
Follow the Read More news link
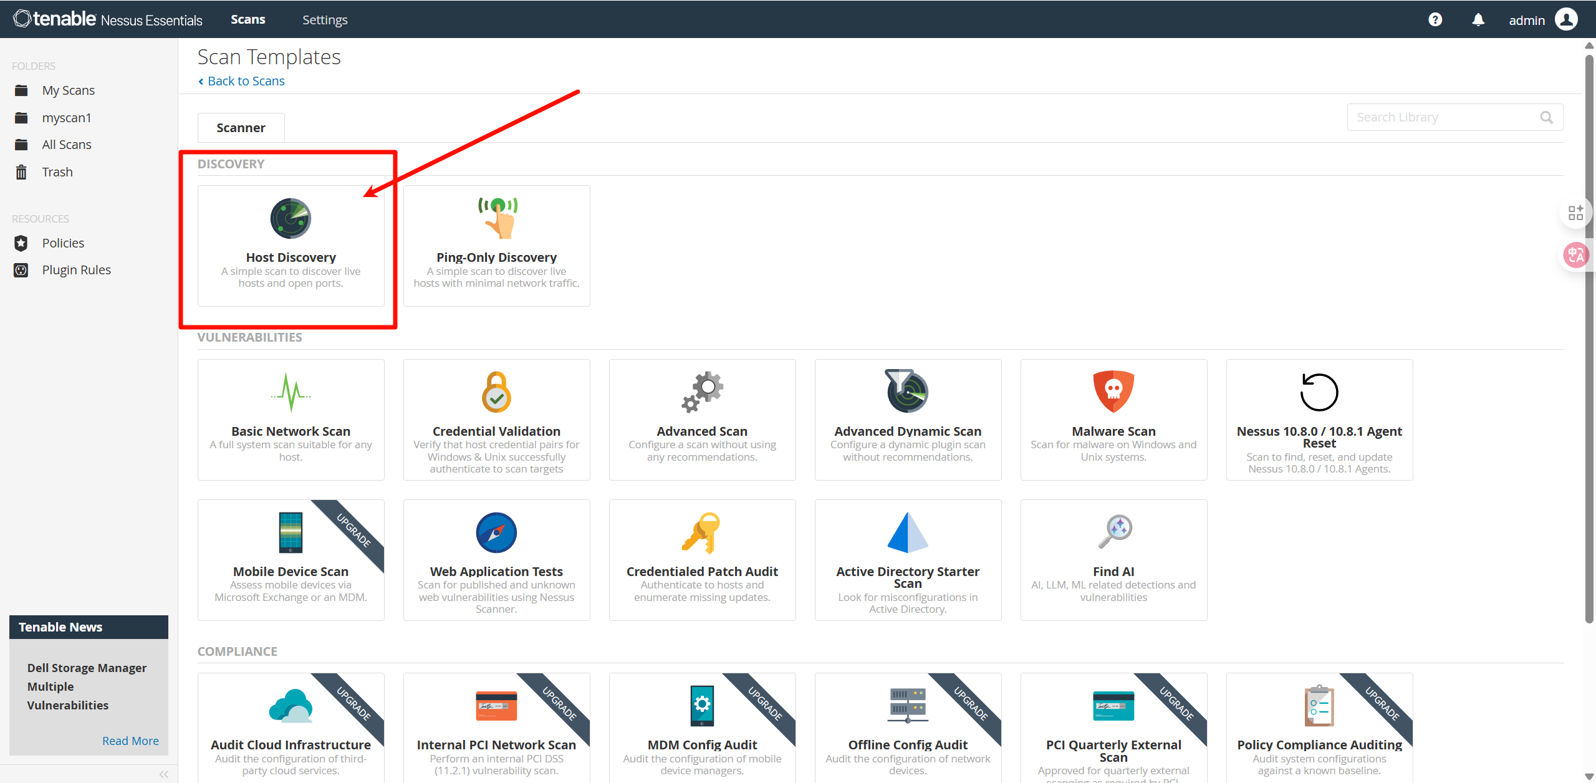point(130,741)
